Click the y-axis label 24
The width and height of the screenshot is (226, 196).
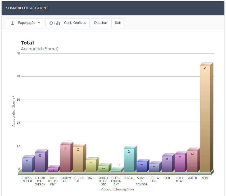point(18,123)
